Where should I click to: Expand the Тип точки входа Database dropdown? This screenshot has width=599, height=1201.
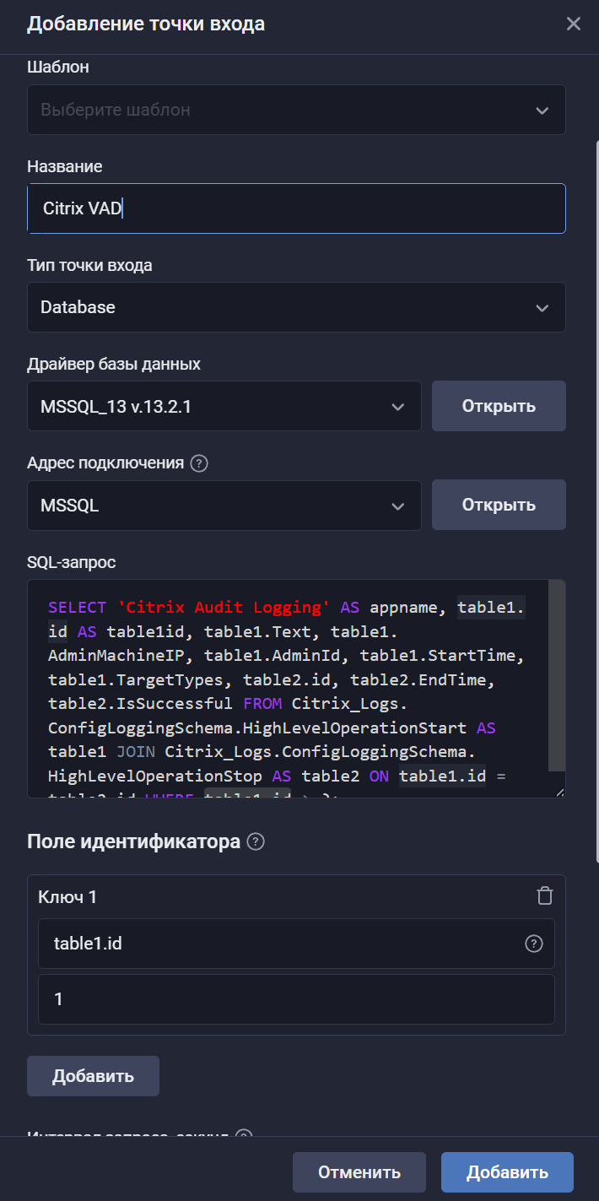click(296, 307)
